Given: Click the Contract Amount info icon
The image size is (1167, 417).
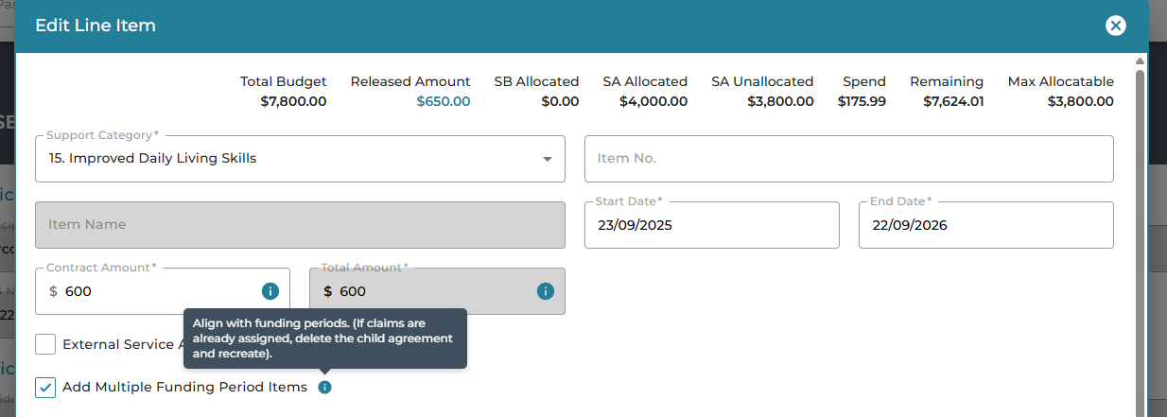Looking at the screenshot, I should click(270, 291).
